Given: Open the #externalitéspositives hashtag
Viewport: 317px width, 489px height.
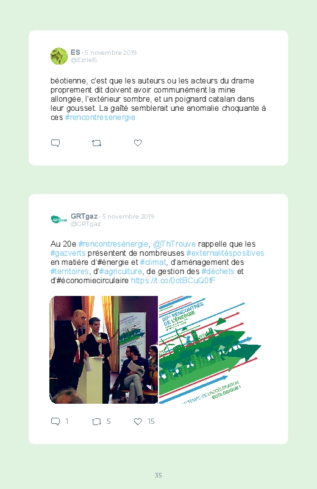Looking at the screenshot, I should coord(225,253).
